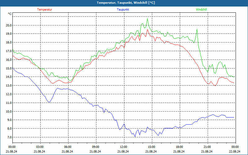Click the "15,0" y-axis value
Image resolution: width=248 pixels, height=155 pixels.
point(9,68)
